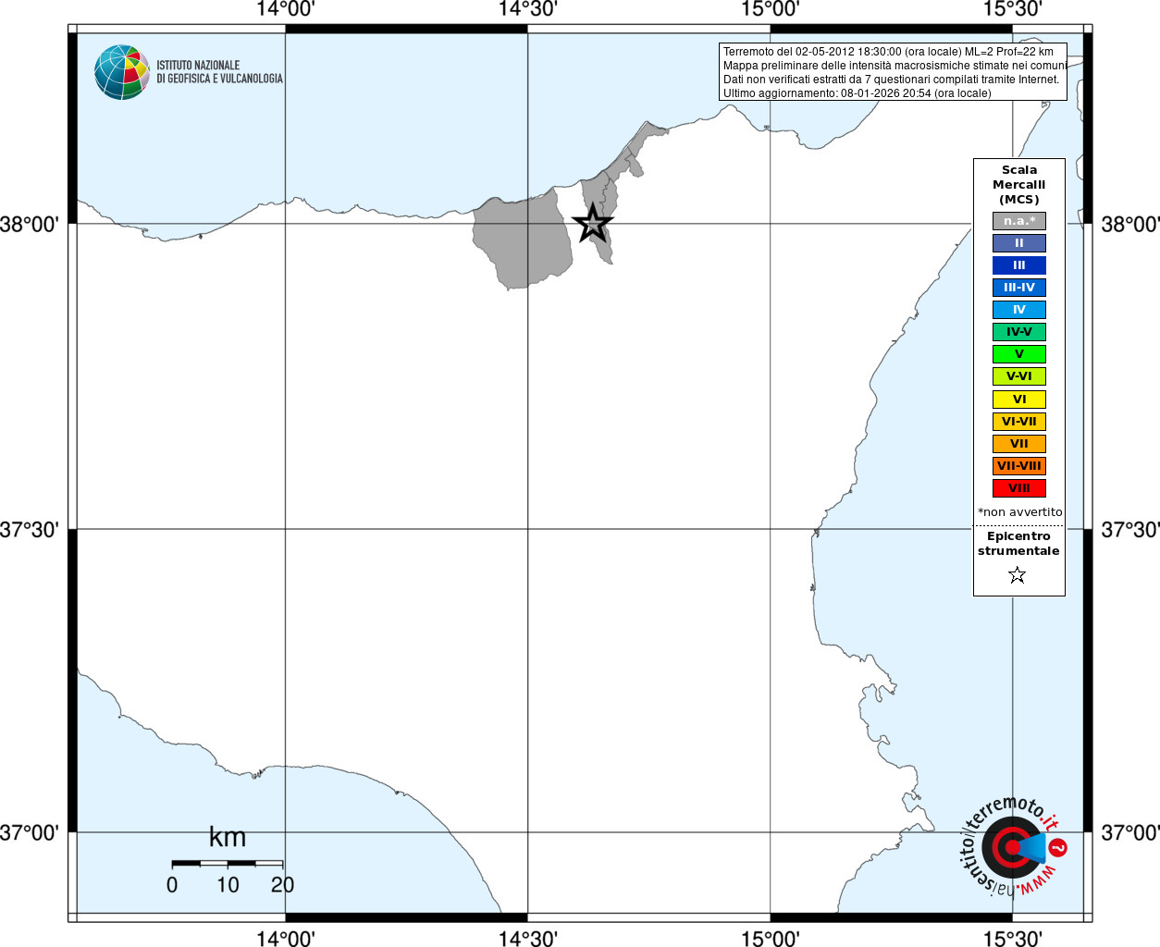Click the left 37°30' latitude label
The height and width of the screenshot is (947, 1160).
click(x=30, y=530)
